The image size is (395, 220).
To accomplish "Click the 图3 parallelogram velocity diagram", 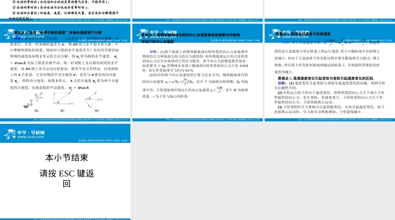I will point(94,99).
